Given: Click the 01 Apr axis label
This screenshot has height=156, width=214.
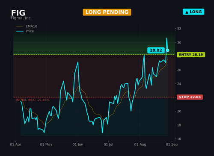Looking at the screenshot, I should pos(15,144).
